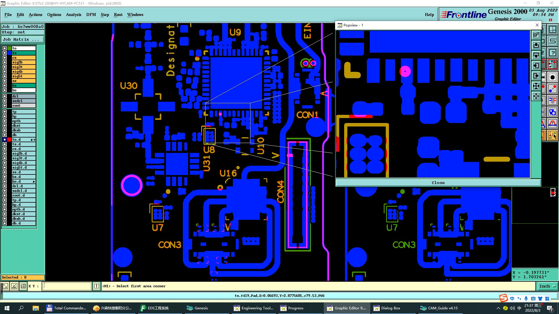Screen dimensions: 559x314
Task: Open the Rout menu
Action: tap(118, 15)
